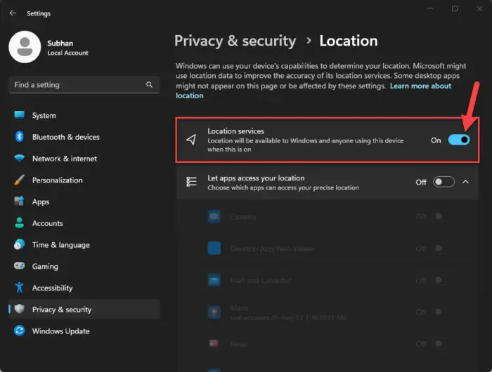
Task: Toggle News location access
Action: pyautogui.click(x=443, y=344)
